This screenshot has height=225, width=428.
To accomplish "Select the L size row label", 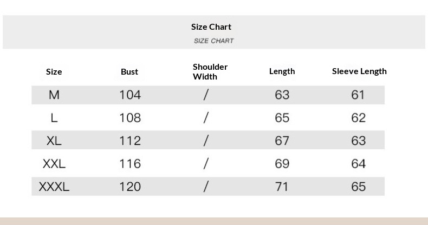I will 54,118.
